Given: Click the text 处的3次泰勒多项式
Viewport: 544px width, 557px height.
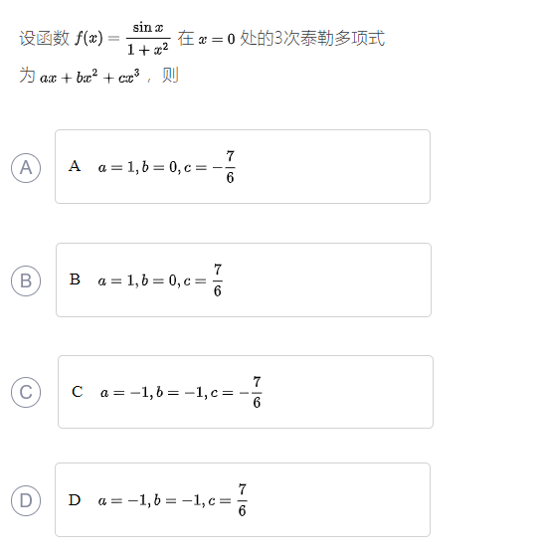Looking at the screenshot, I should [312, 38].
